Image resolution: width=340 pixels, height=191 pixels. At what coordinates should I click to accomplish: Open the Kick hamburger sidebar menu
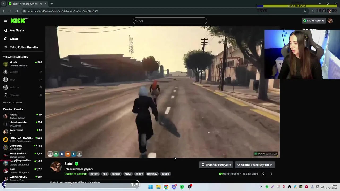(x=6, y=21)
